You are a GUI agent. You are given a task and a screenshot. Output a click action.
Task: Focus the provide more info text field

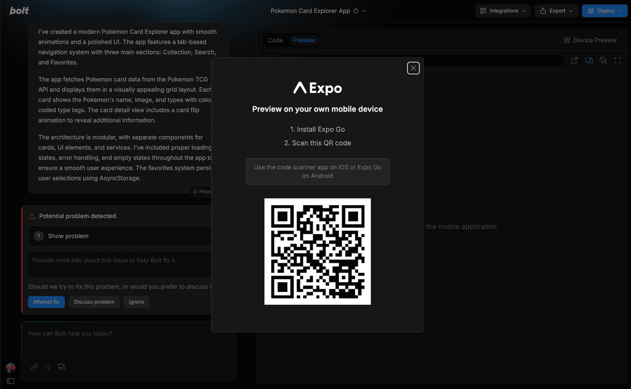point(120,265)
